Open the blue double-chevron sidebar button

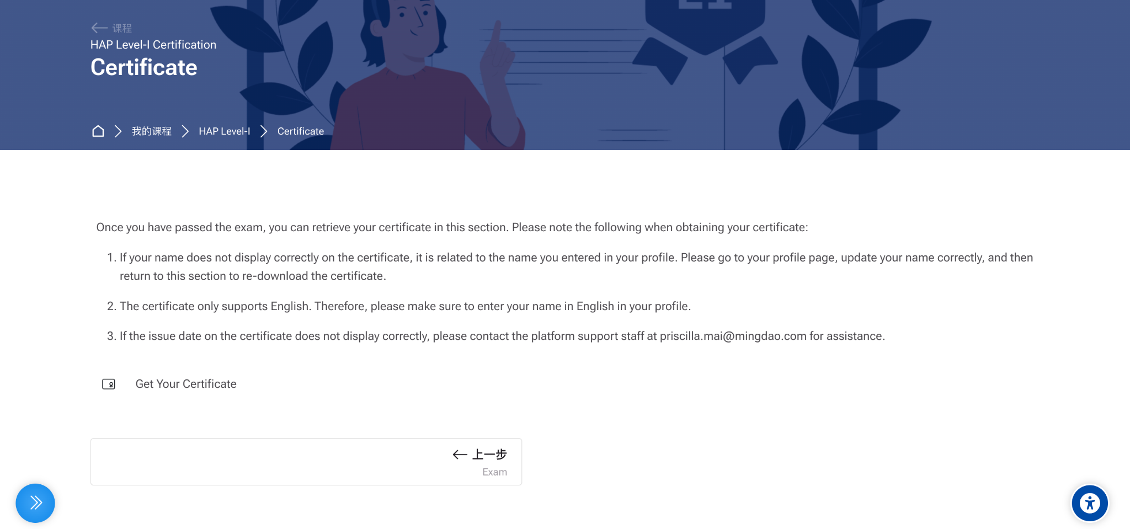(35, 503)
